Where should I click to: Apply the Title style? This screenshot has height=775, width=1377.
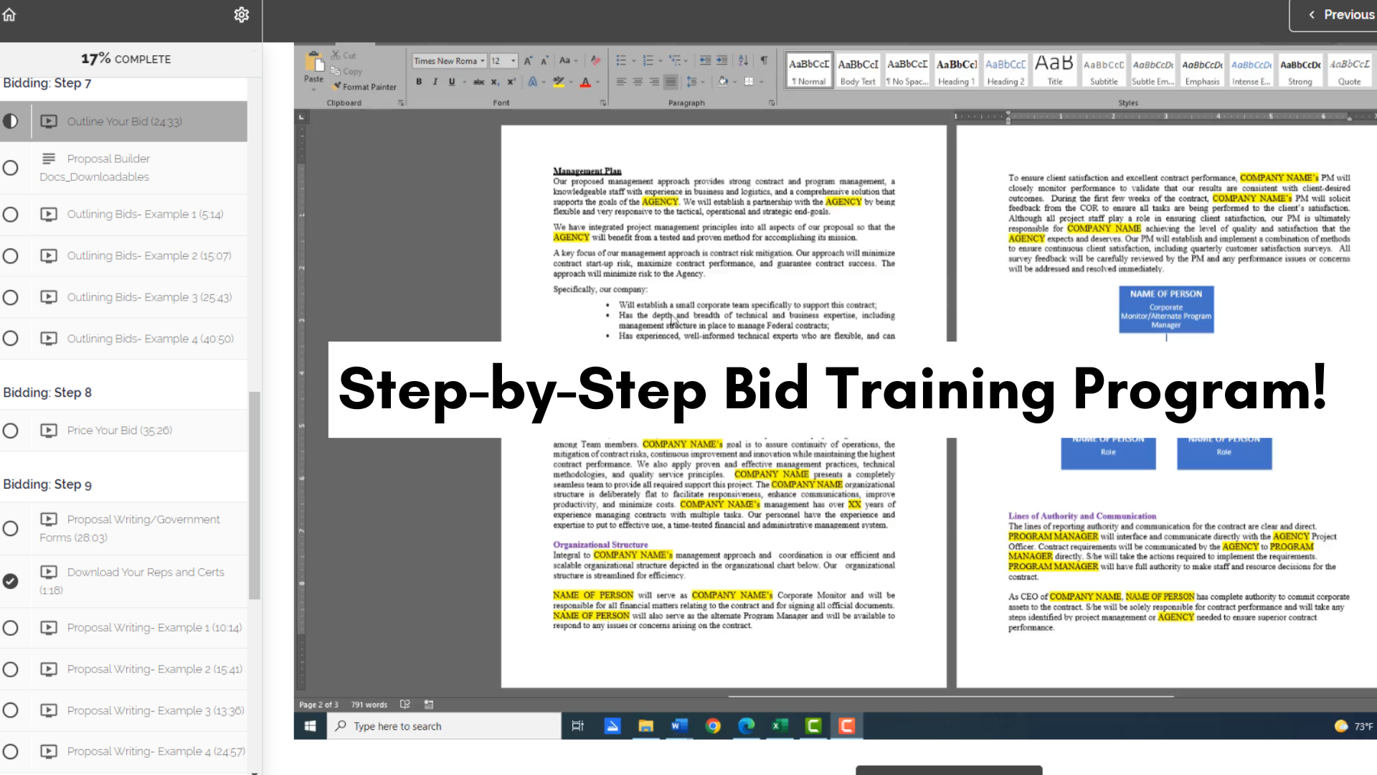[x=1054, y=70]
